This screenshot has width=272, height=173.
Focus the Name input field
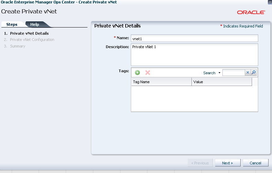pyautogui.click(x=195, y=38)
